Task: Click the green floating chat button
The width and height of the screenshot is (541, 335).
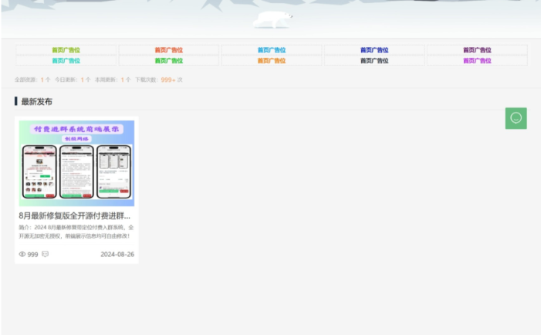Action: pyautogui.click(x=516, y=118)
